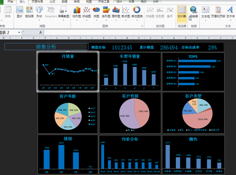Open 页眉和页脚 header and footer
This screenshot has width=236, height=175.
pos(218,12)
